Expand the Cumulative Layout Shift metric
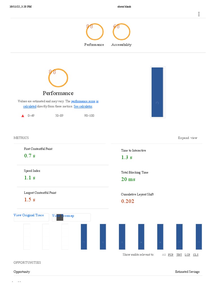Image resolution: width=216 pixels, height=288 pixels. (x=137, y=194)
